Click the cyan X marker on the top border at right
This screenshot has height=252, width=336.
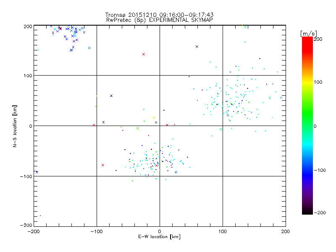pyautogui.click(x=245, y=27)
